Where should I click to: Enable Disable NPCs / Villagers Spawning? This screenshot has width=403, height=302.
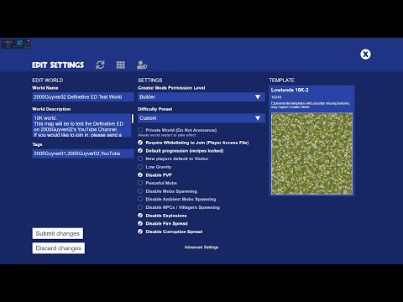click(x=140, y=207)
